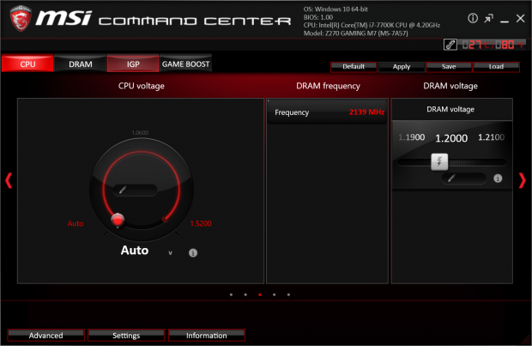This screenshot has width=532, height=346.
Task: Select 1.1900 DRAM voltage value
Action: [x=412, y=137]
